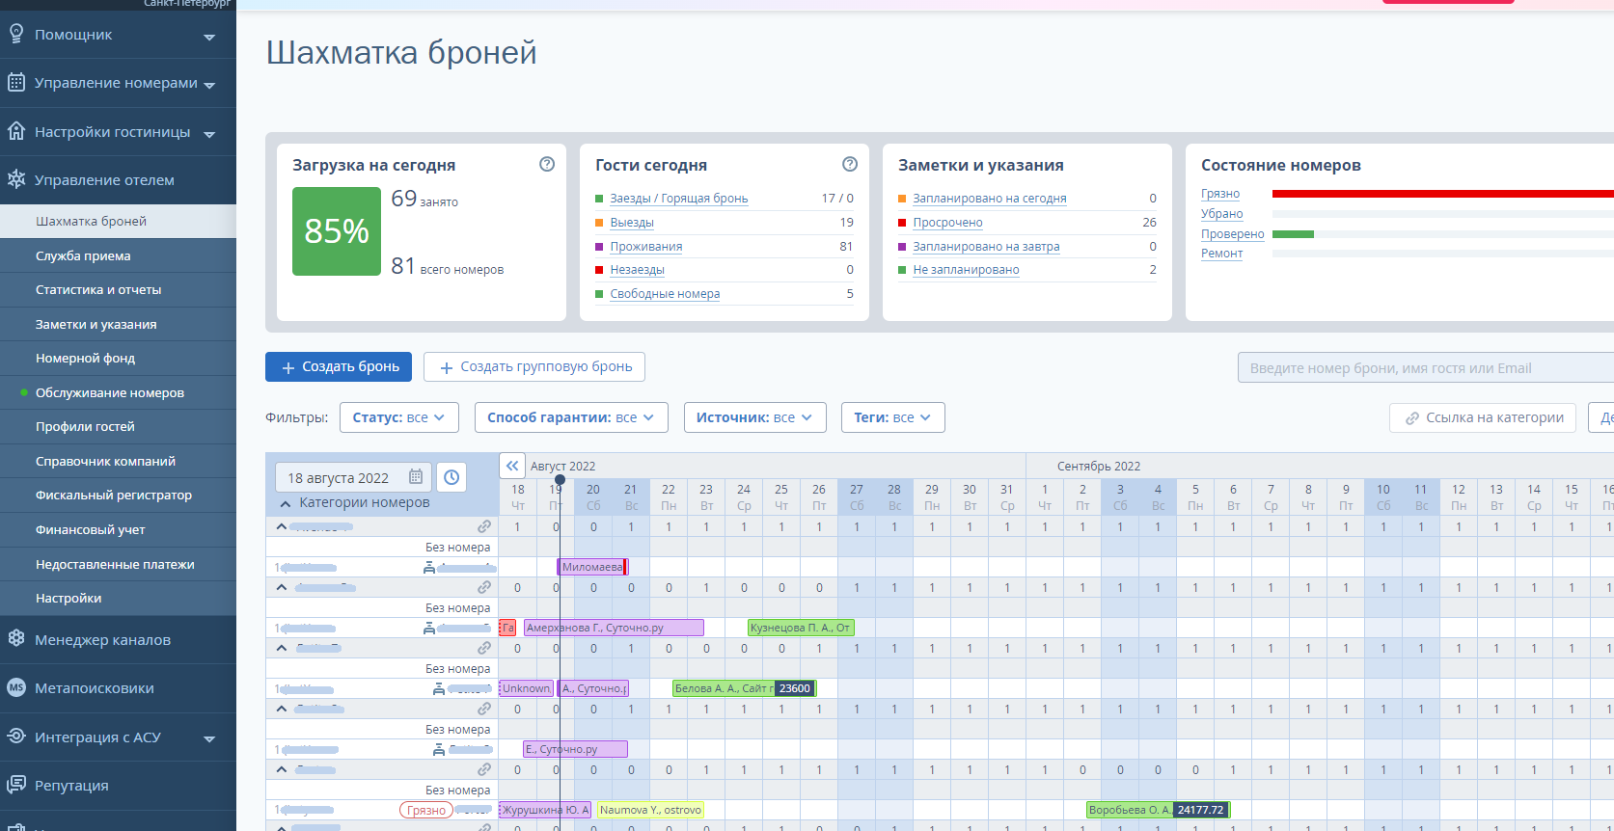Expand Интеграция с АСУ menu arrow
The image size is (1614, 831).
(209, 739)
